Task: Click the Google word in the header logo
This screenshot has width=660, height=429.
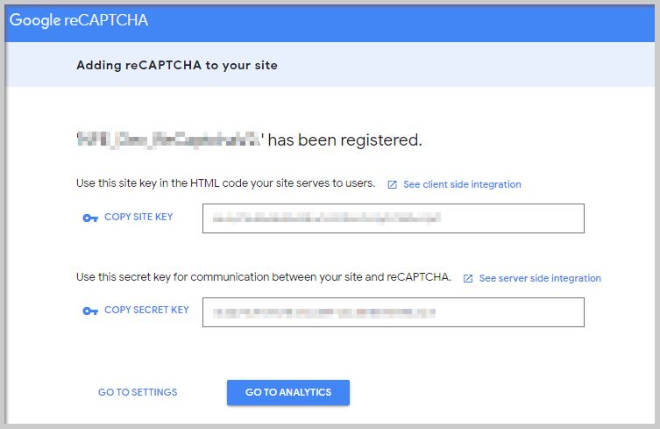Action: pos(35,21)
